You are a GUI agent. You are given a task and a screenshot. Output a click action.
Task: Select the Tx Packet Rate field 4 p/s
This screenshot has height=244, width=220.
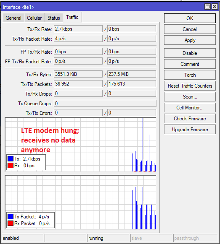78,39
